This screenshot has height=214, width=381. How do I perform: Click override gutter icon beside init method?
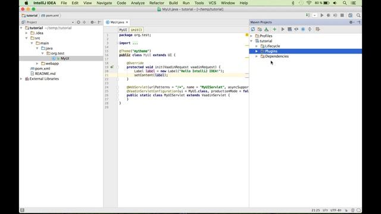(112, 67)
